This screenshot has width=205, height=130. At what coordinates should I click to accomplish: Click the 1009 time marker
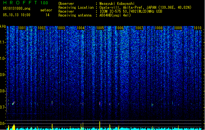coord(178,28)
